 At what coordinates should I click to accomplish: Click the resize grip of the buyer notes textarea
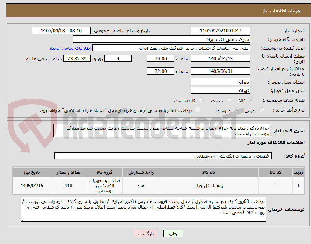click(23, 220)
